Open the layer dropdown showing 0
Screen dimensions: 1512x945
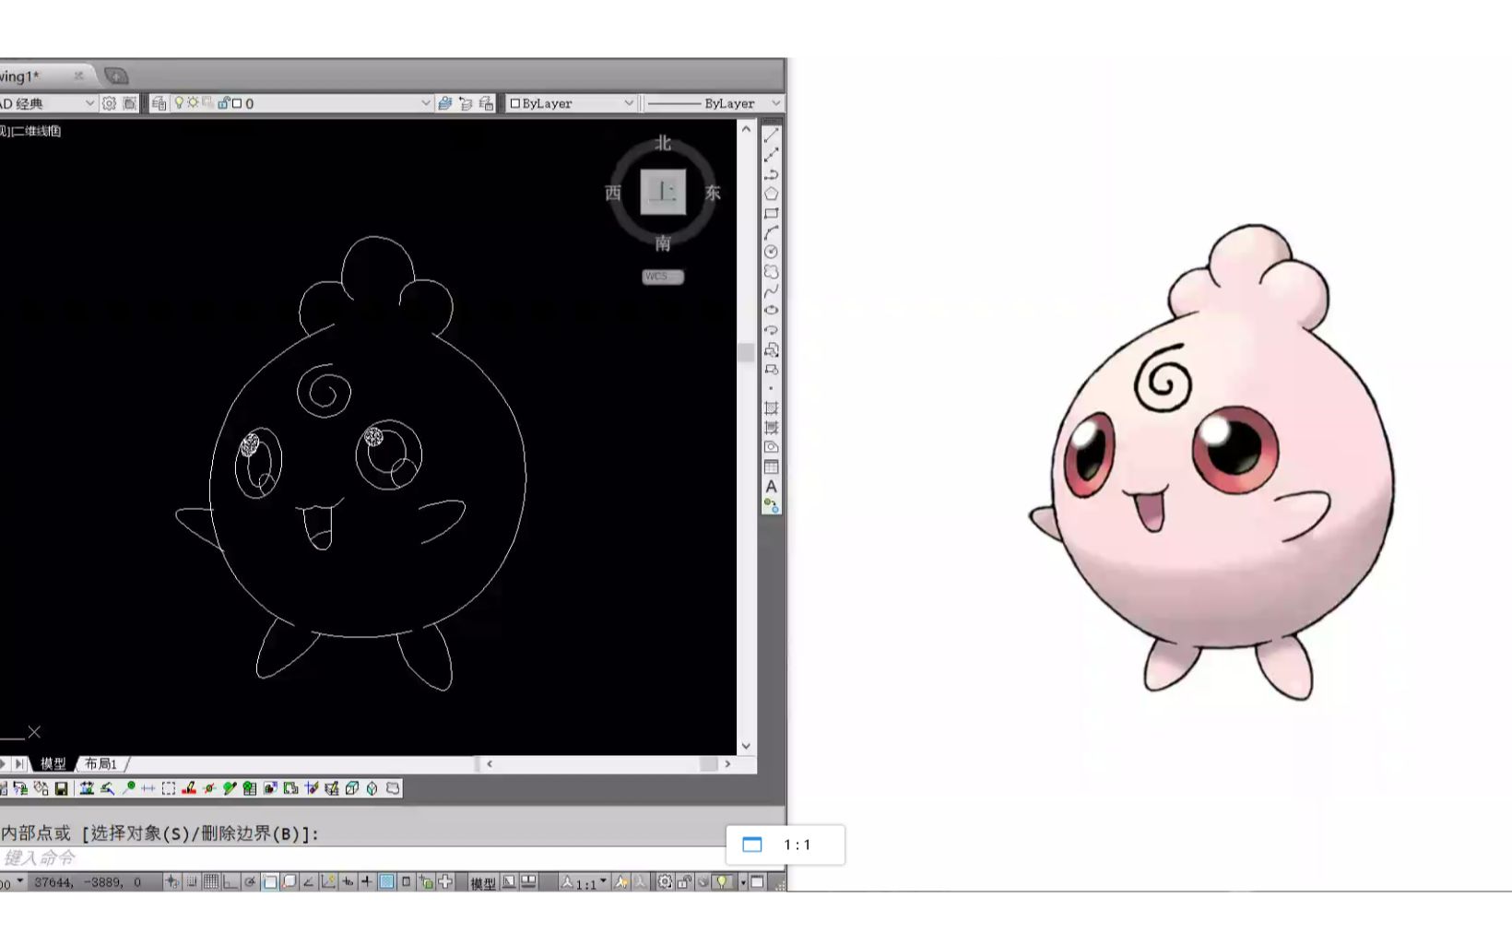301,103
